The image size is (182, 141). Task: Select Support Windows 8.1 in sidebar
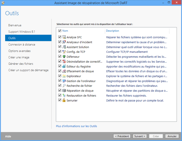pyautogui.click(x=21, y=31)
